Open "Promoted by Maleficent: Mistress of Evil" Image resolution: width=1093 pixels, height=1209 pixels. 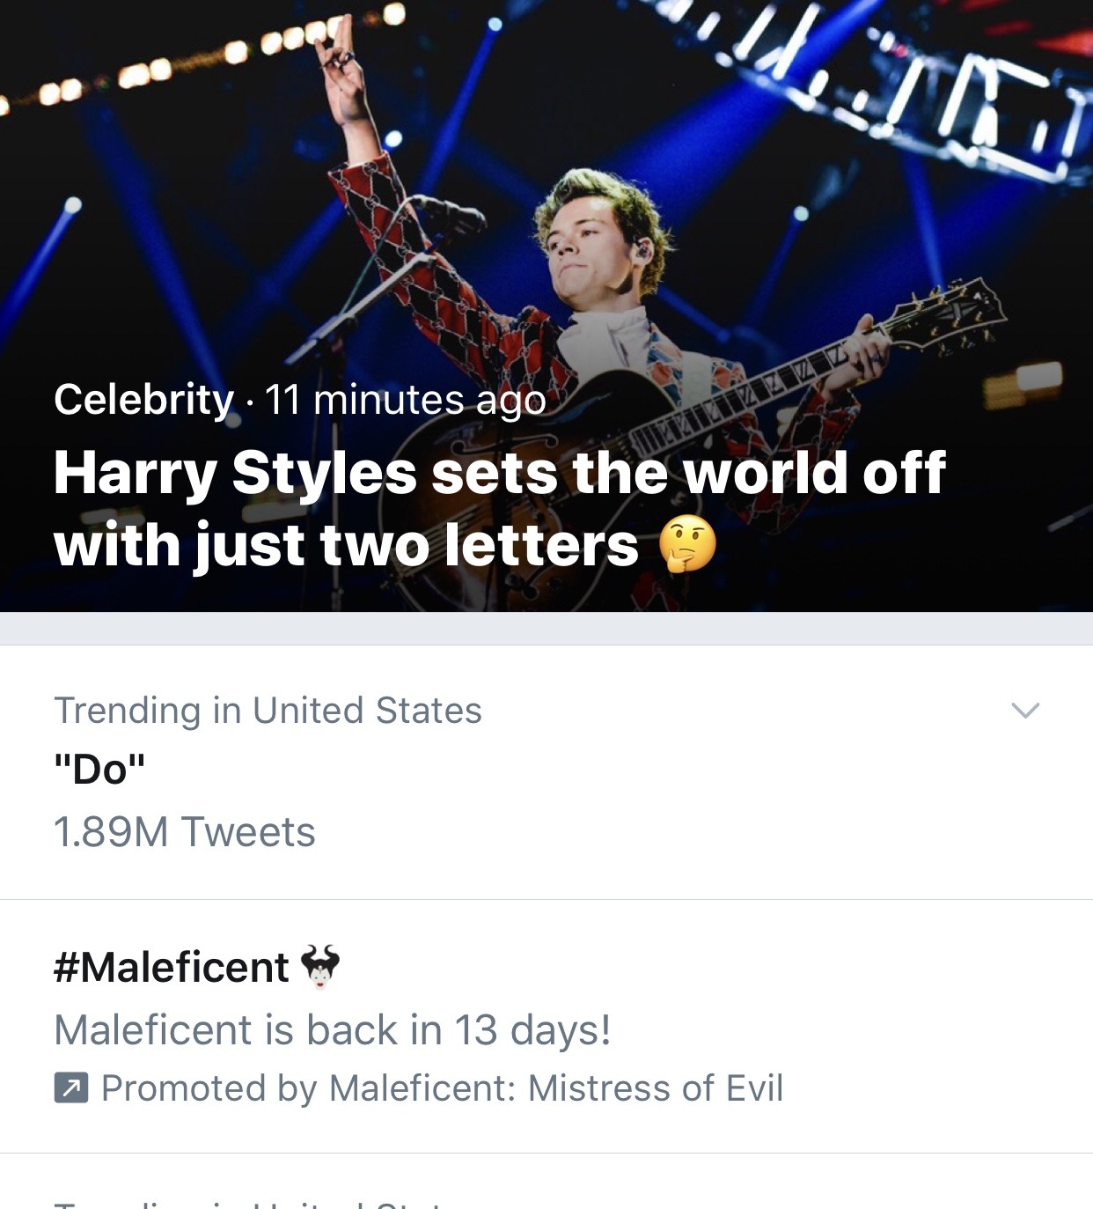[442, 1088]
